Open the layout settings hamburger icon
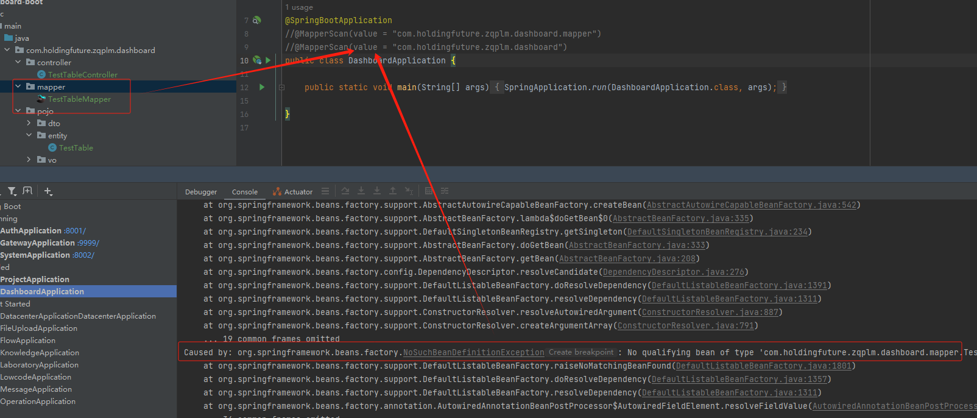 pos(325,191)
